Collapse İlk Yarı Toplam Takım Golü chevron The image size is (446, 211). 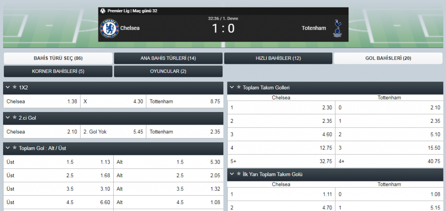232,175
